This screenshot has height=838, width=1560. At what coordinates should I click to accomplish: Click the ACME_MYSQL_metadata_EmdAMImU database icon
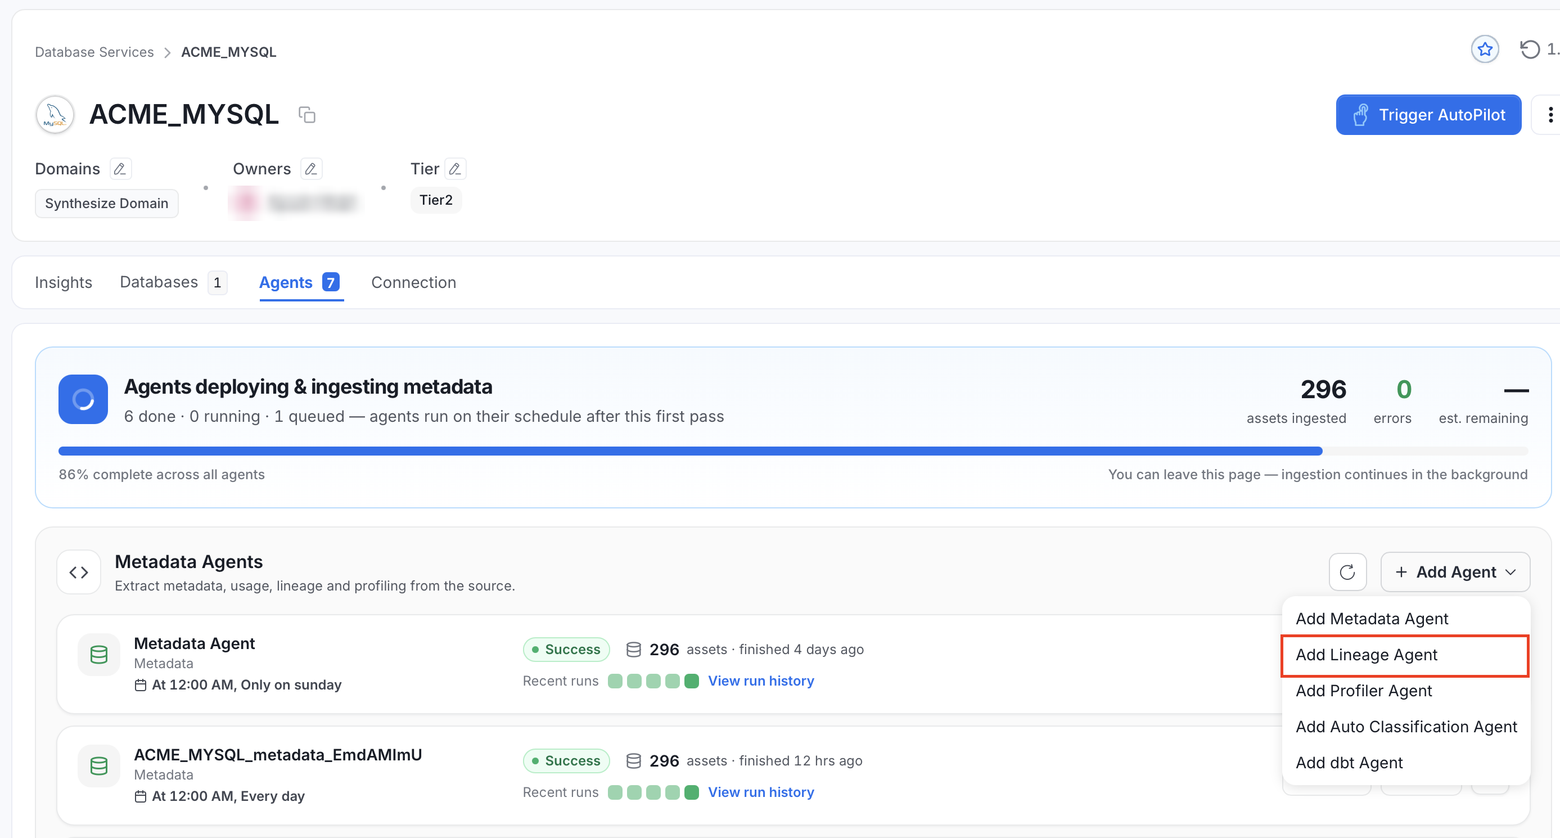point(99,766)
